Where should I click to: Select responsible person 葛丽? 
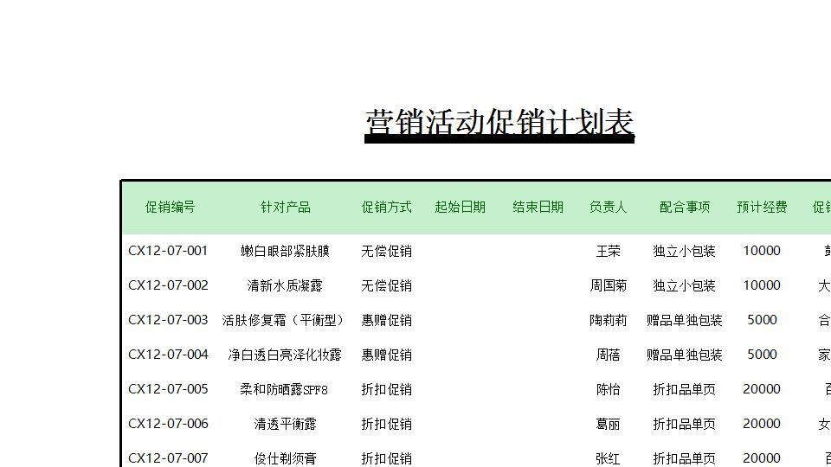tap(608, 424)
